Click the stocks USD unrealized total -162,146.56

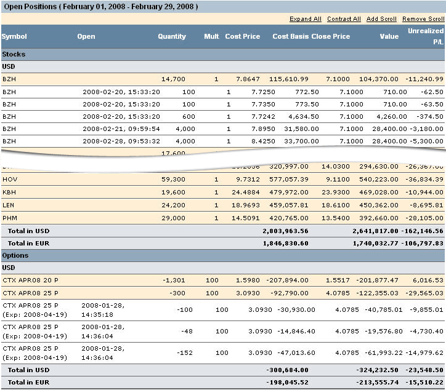(423, 231)
